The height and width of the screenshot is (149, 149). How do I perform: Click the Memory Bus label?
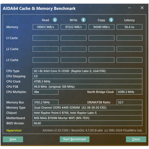pos(15,103)
